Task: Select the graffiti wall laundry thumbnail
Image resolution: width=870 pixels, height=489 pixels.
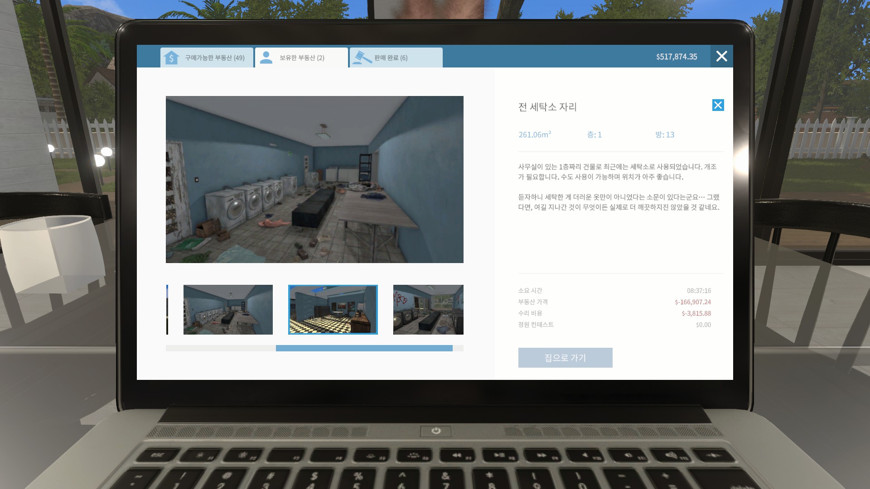Action: point(428,310)
